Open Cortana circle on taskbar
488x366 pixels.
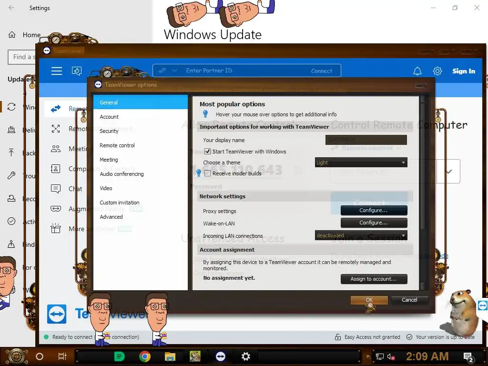[40, 356]
